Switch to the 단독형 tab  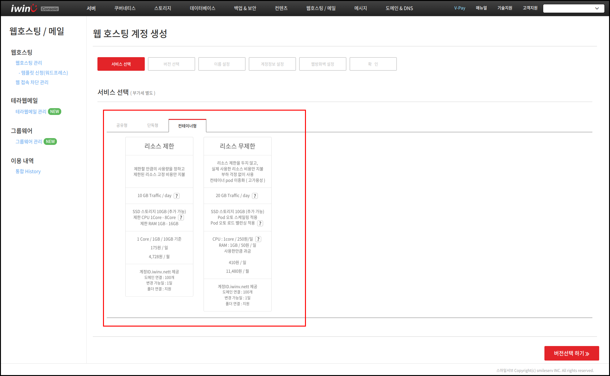pos(152,125)
